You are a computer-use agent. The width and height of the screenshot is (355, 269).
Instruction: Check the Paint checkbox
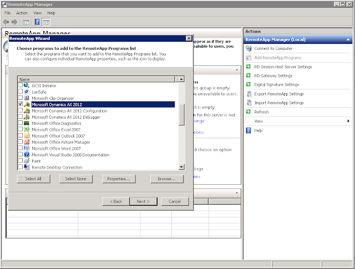(21, 160)
